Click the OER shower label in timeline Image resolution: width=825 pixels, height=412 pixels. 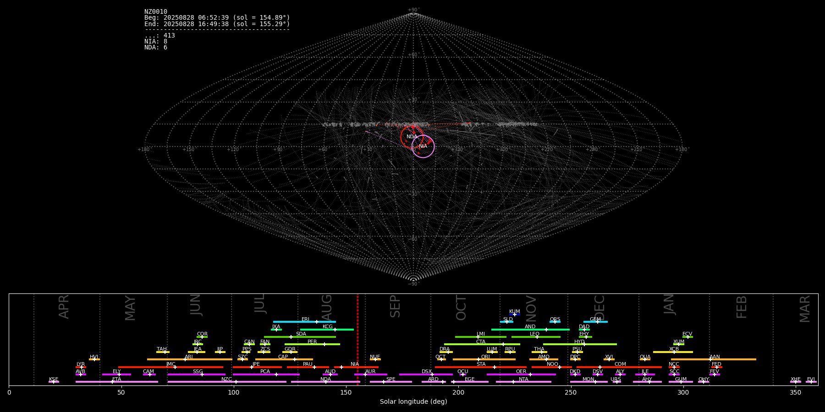coord(521,372)
